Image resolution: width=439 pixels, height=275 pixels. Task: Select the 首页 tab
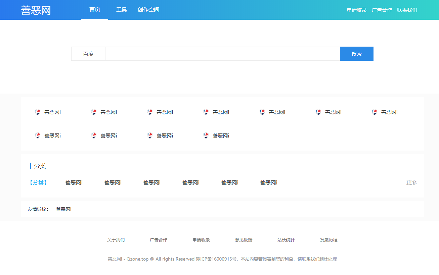coord(94,10)
